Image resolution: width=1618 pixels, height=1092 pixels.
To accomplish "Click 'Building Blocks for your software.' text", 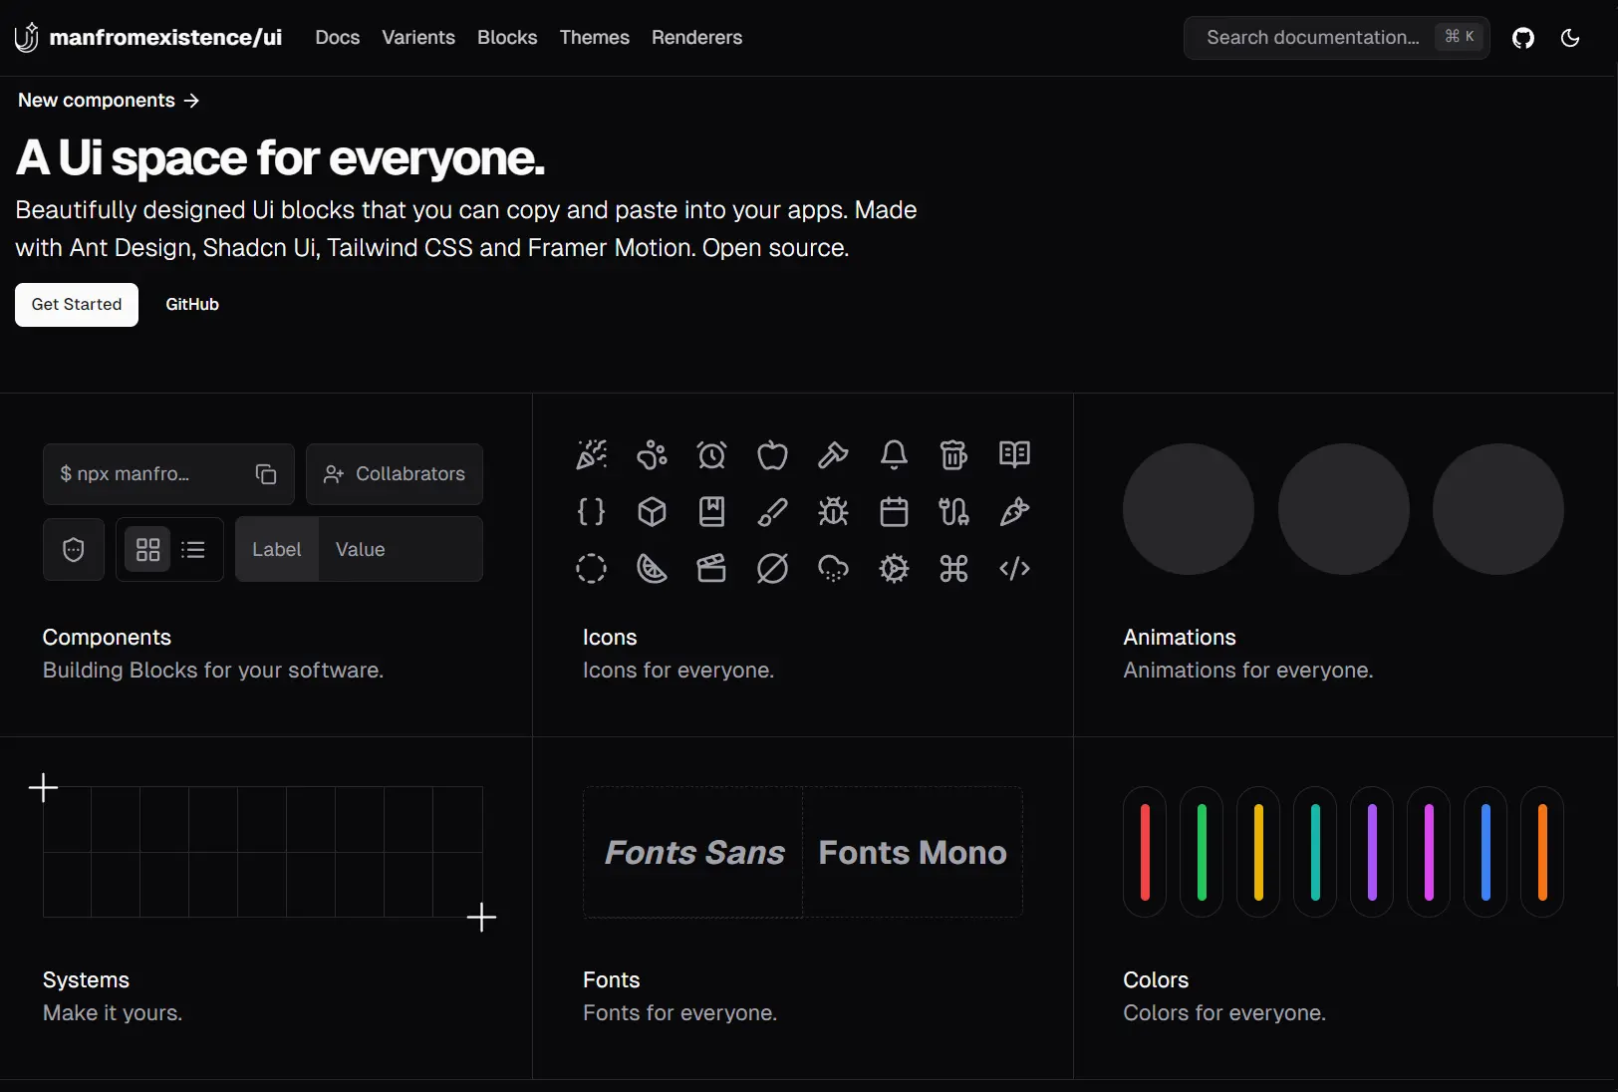I will coord(213,671).
